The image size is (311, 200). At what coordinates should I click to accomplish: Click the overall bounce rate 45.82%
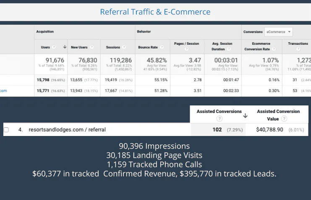point(157,60)
